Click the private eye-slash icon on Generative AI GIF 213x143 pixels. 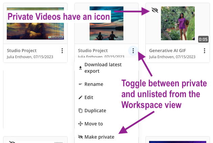click(155, 10)
